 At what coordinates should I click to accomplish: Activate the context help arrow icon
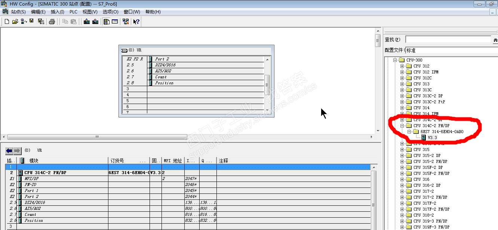[136, 22]
